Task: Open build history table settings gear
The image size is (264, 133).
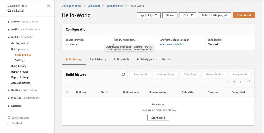Action: click(x=249, y=82)
